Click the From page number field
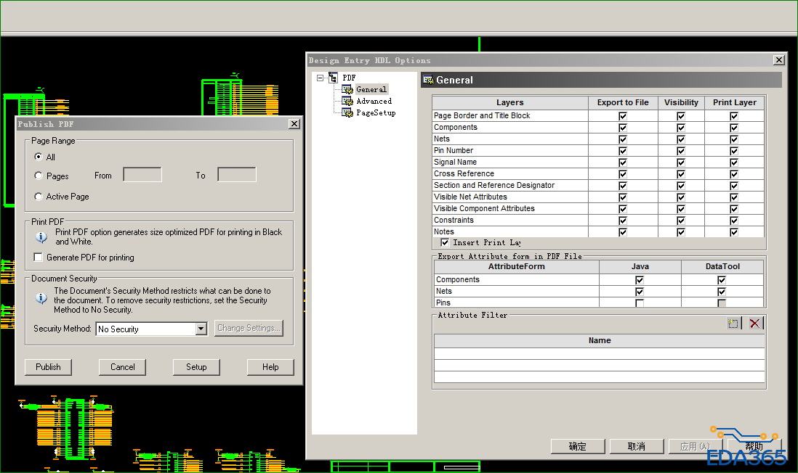Image resolution: width=798 pixels, height=473 pixels. tap(142, 175)
